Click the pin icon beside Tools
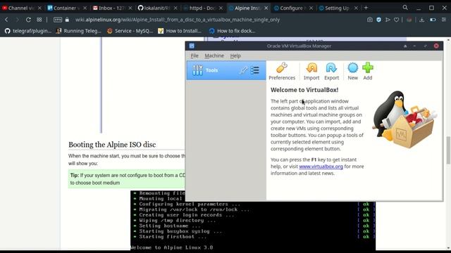 pyautogui.click(x=243, y=70)
